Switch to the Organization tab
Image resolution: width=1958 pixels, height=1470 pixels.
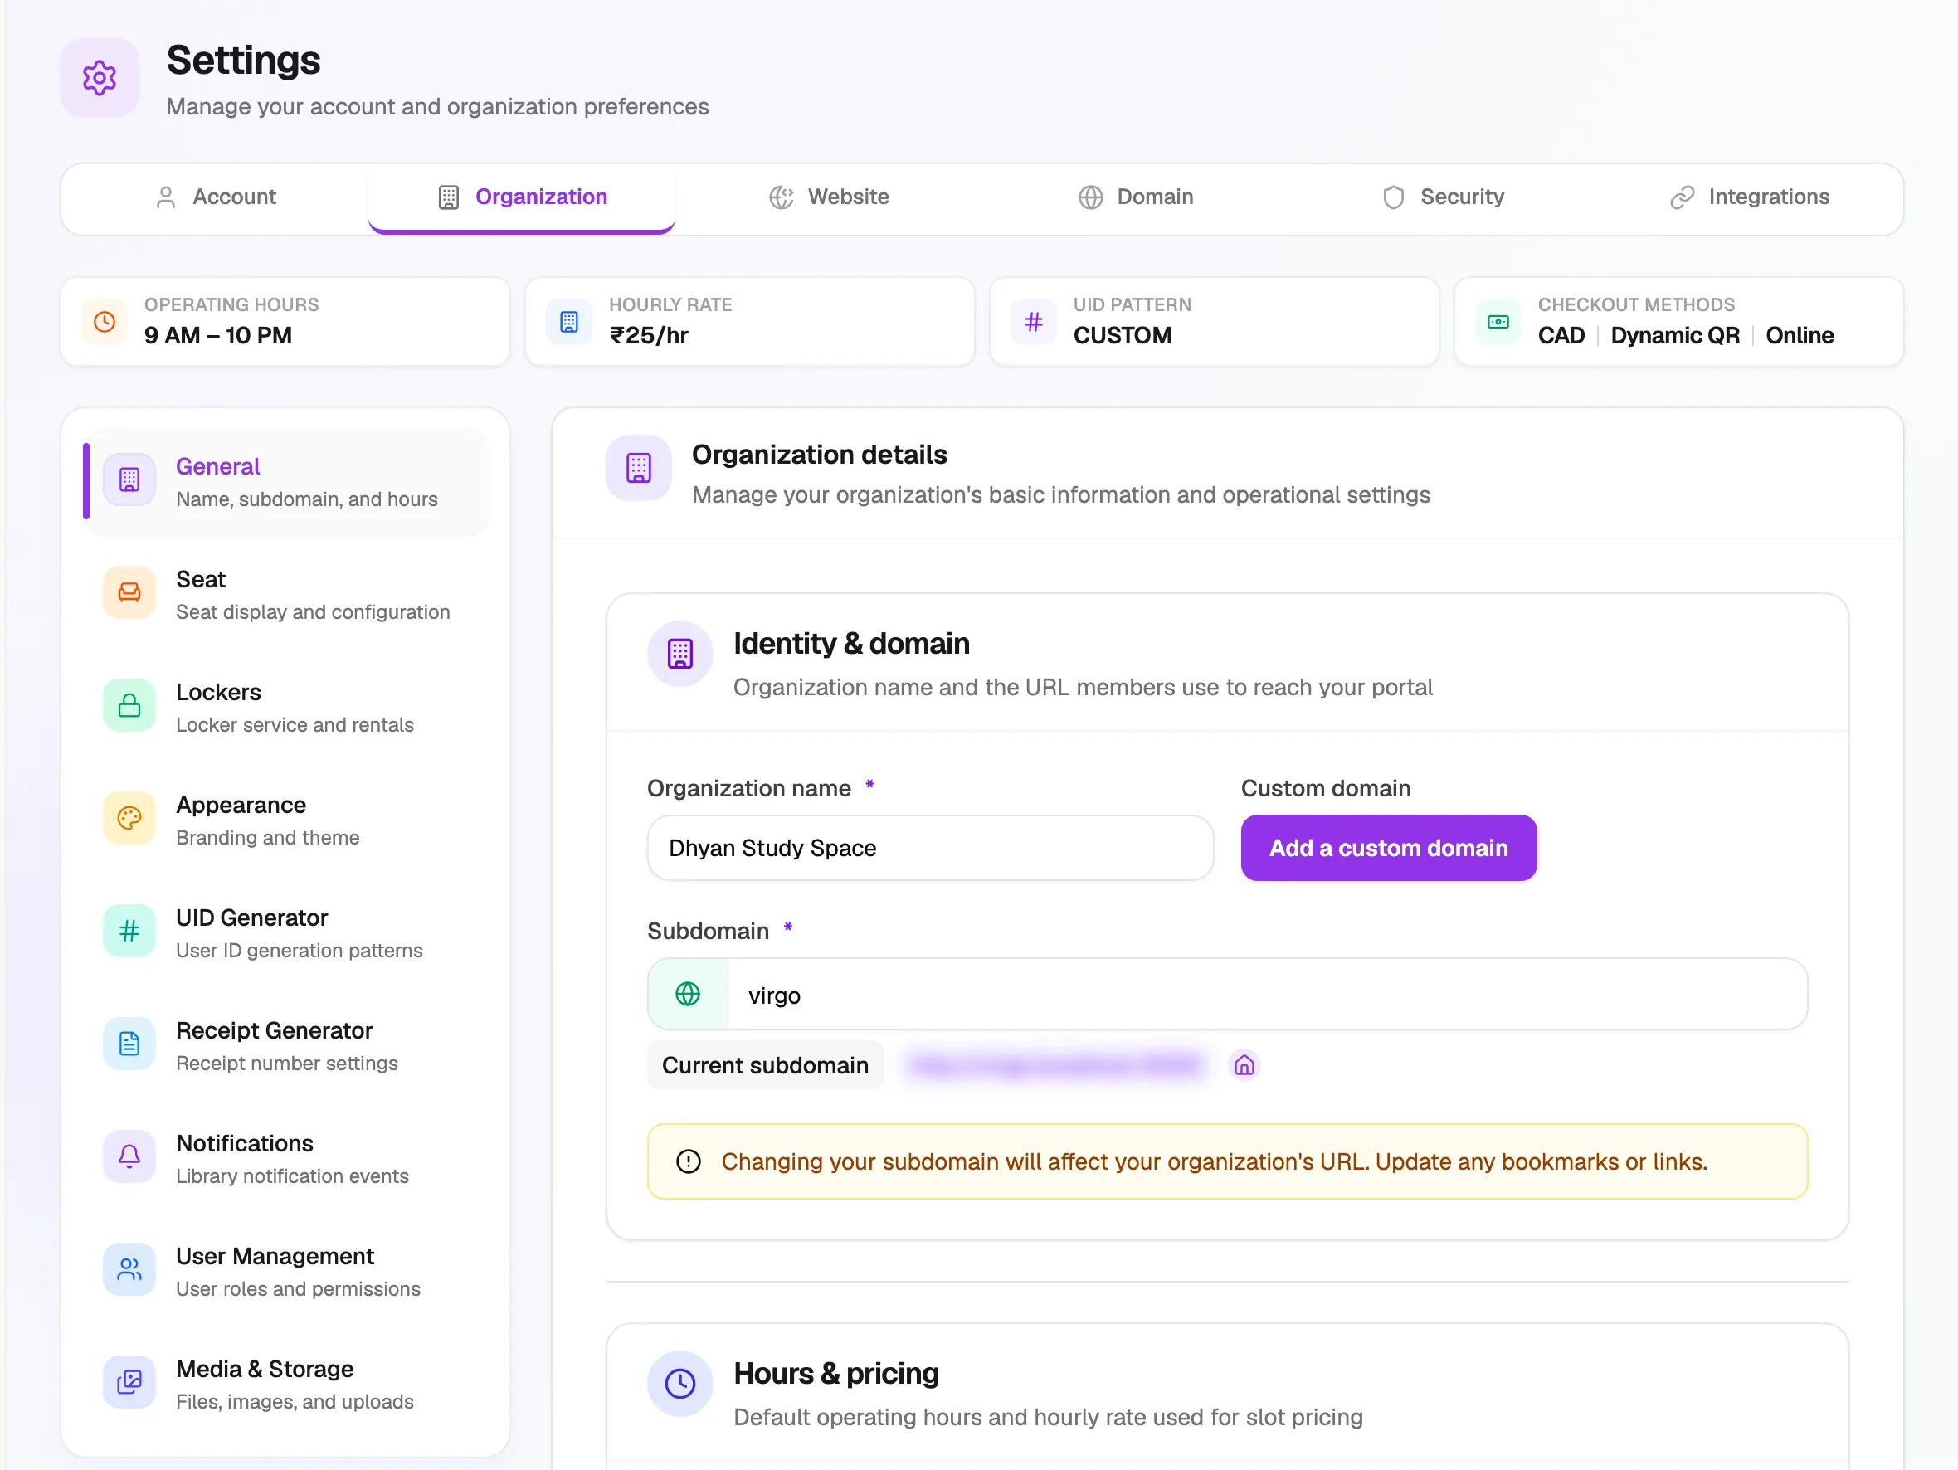(522, 197)
